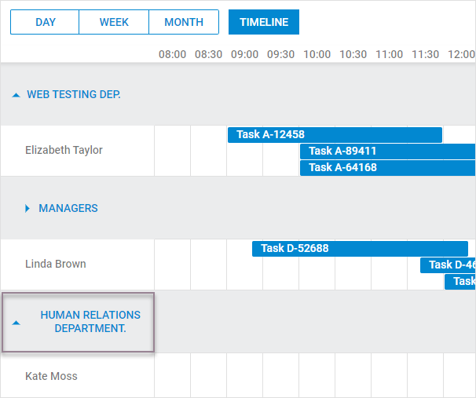476x398 pixels.
Task: Click the Managers group label
Action: pos(68,209)
